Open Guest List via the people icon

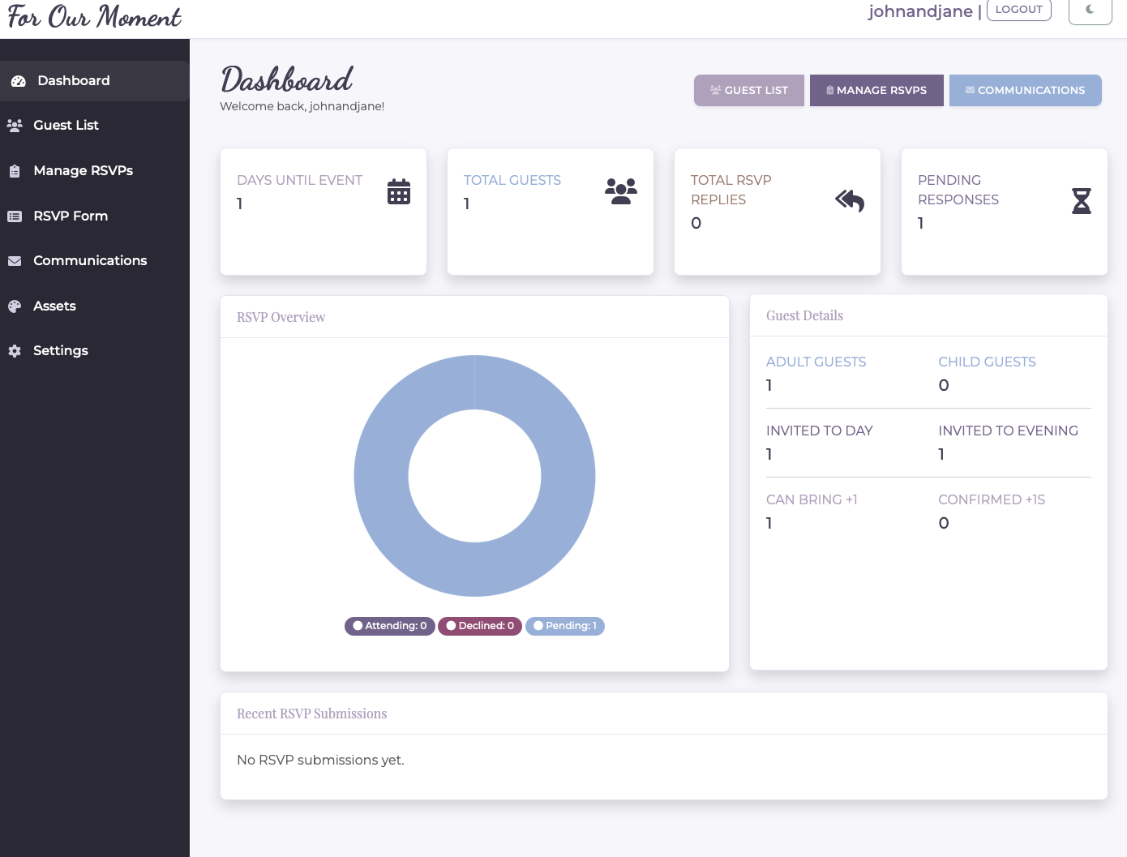[14, 125]
